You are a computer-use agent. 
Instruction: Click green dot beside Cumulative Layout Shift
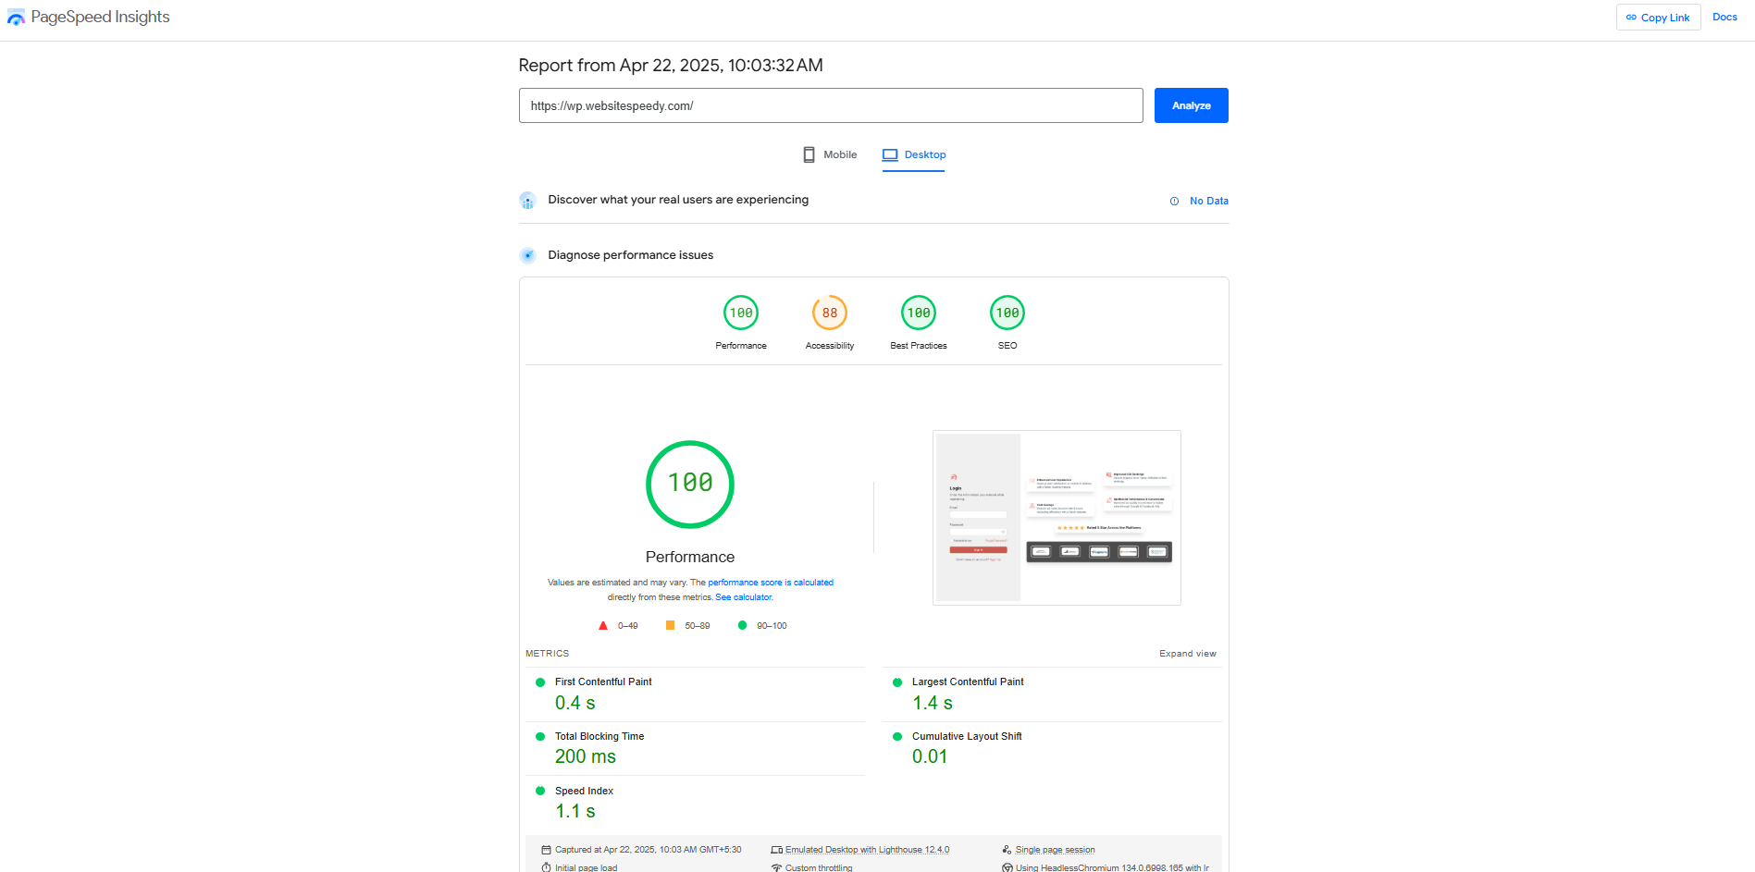(x=897, y=737)
